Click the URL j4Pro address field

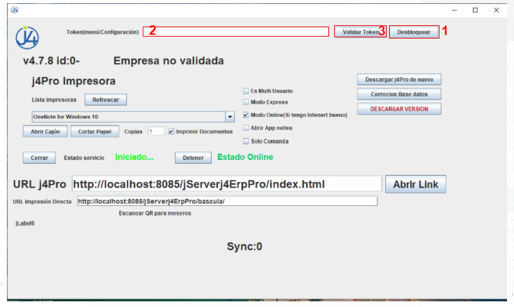pos(227,184)
